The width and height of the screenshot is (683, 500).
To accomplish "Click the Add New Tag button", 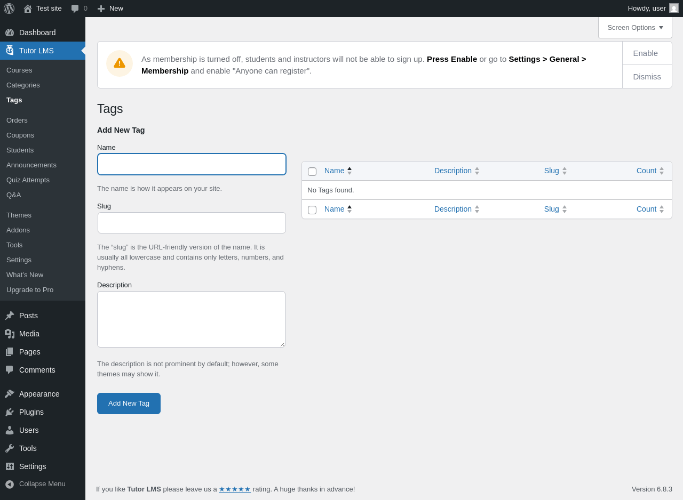I will coord(129,404).
